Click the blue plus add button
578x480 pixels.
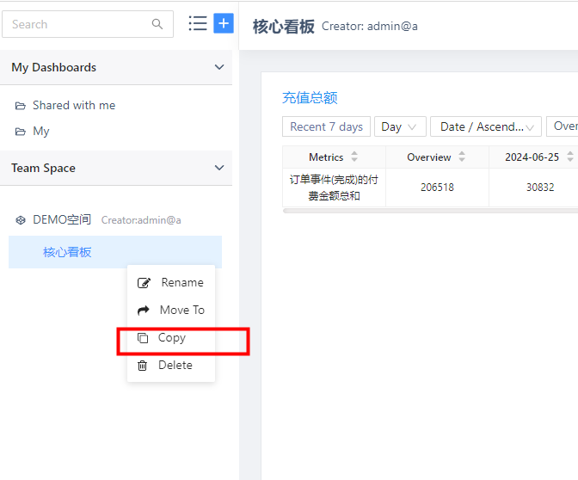(x=224, y=23)
